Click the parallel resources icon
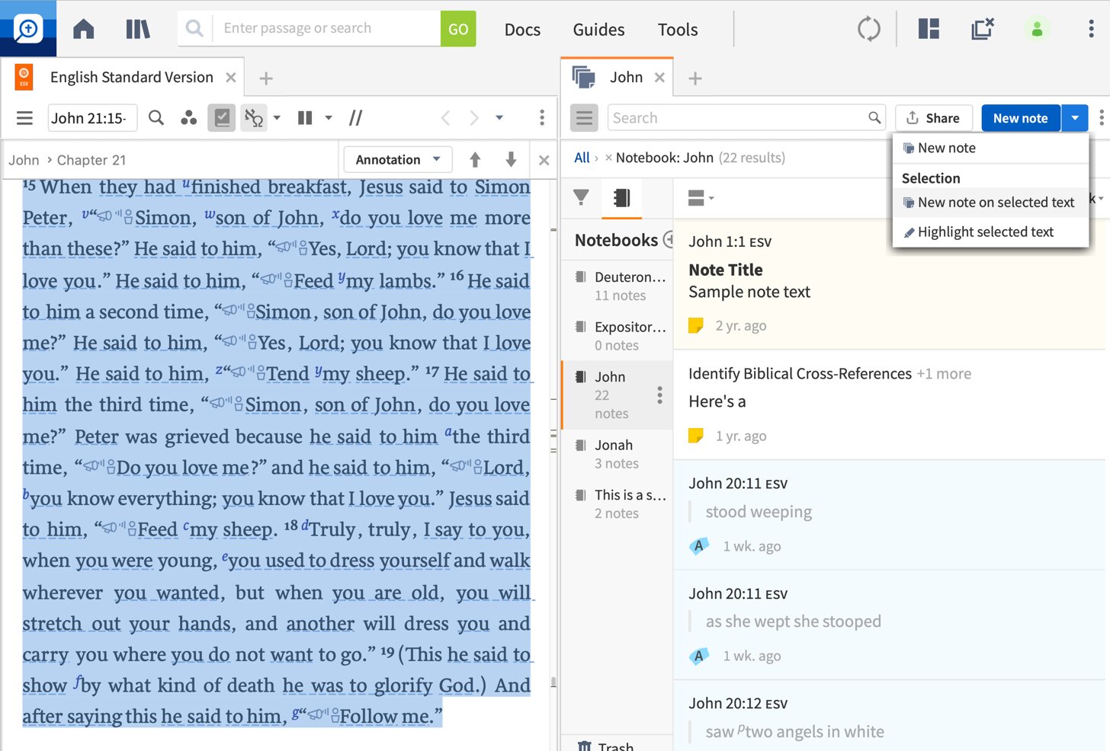This screenshot has width=1110, height=751. pyautogui.click(x=355, y=118)
